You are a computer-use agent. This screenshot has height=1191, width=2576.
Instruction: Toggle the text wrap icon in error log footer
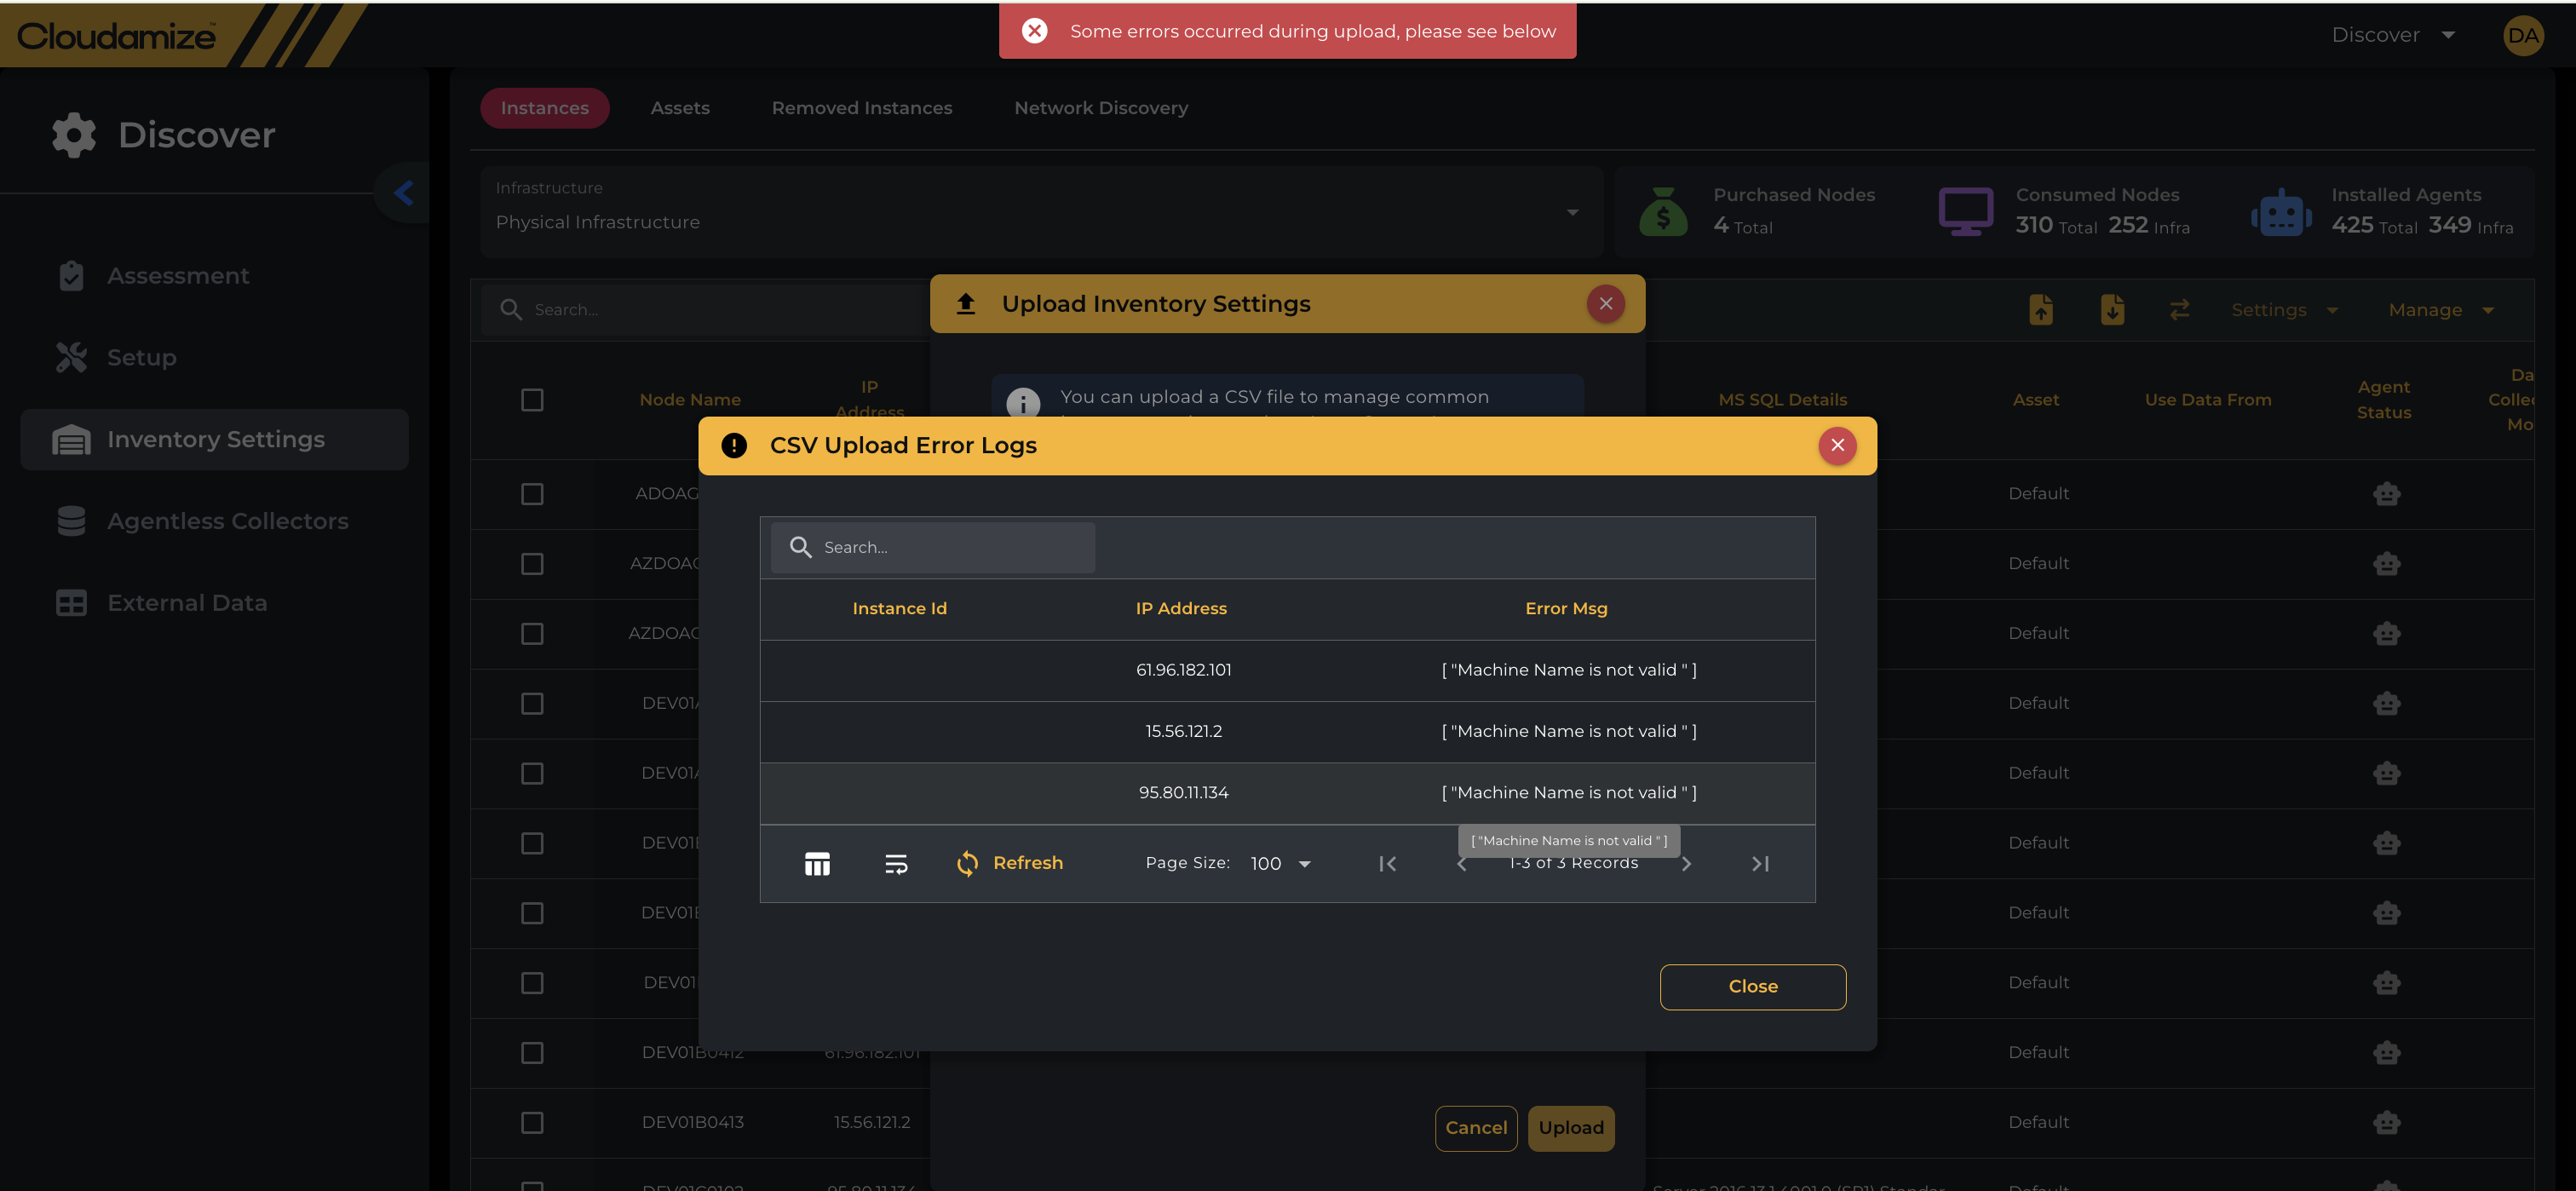coord(896,864)
